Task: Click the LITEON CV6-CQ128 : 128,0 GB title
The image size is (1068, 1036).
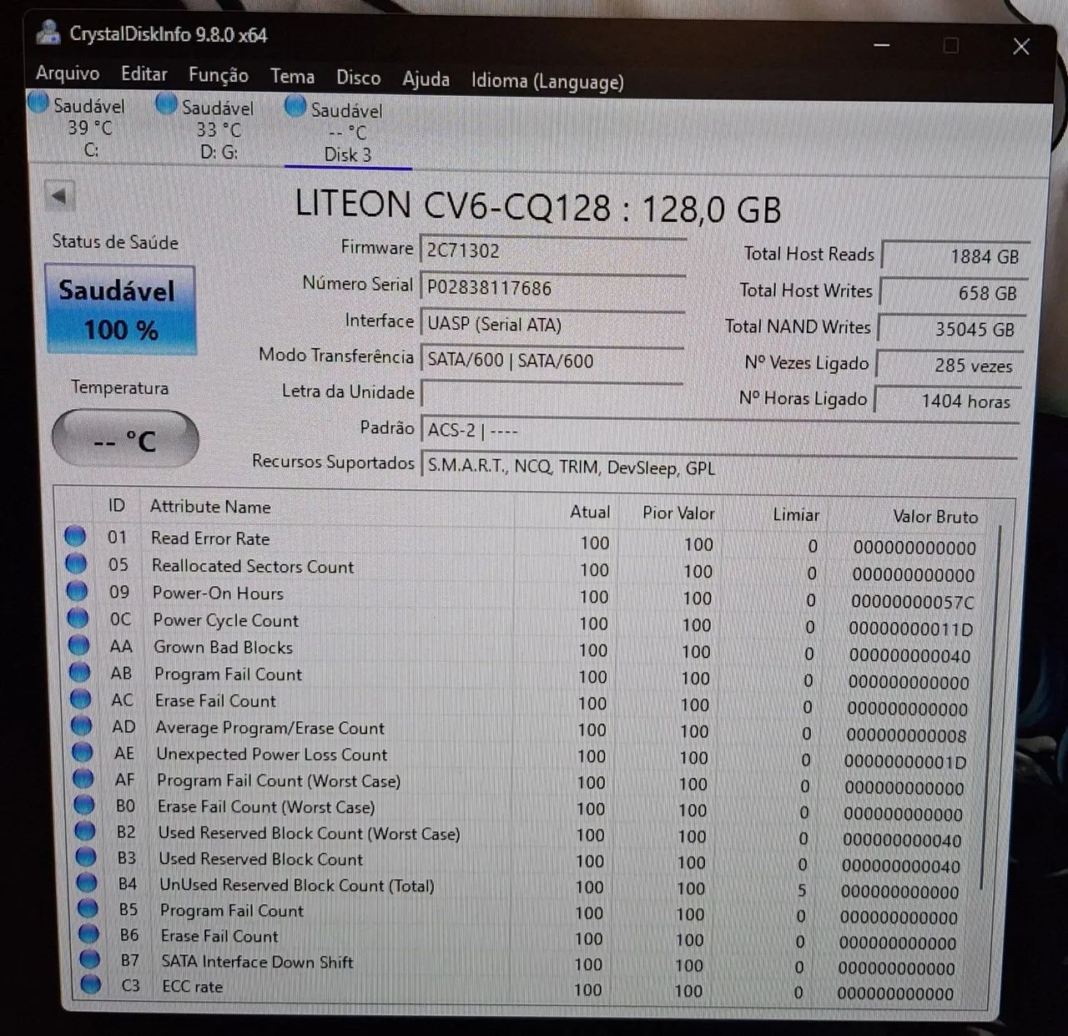Action: [x=538, y=207]
